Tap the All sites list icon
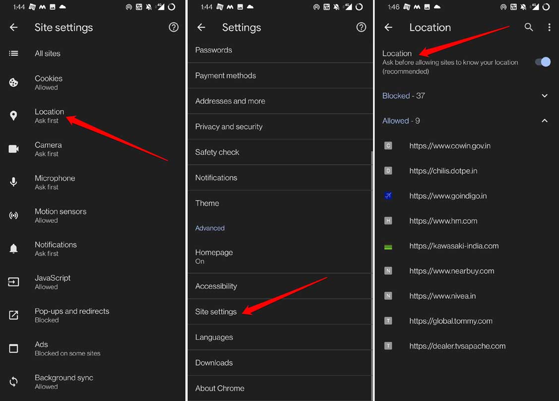 pyautogui.click(x=13, y=53)
